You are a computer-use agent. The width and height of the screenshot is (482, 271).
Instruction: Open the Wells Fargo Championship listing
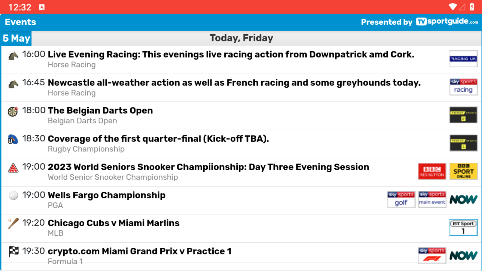[x=106, y=195]
